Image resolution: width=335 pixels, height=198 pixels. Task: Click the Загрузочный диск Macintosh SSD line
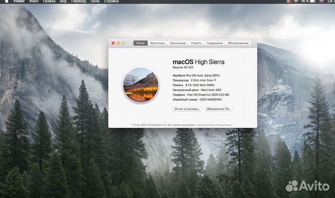pos(197,90)
